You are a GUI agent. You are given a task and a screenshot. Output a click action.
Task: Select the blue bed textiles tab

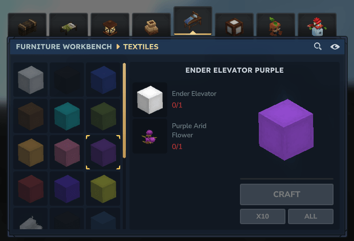193,21
